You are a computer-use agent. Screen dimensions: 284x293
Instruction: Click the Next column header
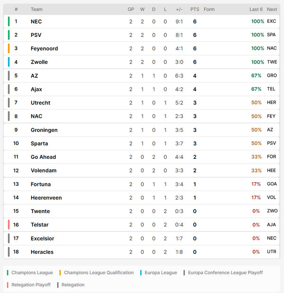tap(272, 9)
